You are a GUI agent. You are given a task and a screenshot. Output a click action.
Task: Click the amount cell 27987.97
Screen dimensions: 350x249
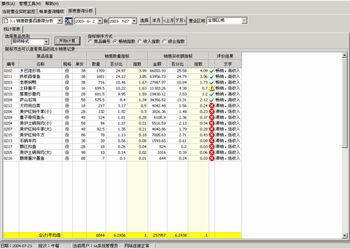[158, 82]
